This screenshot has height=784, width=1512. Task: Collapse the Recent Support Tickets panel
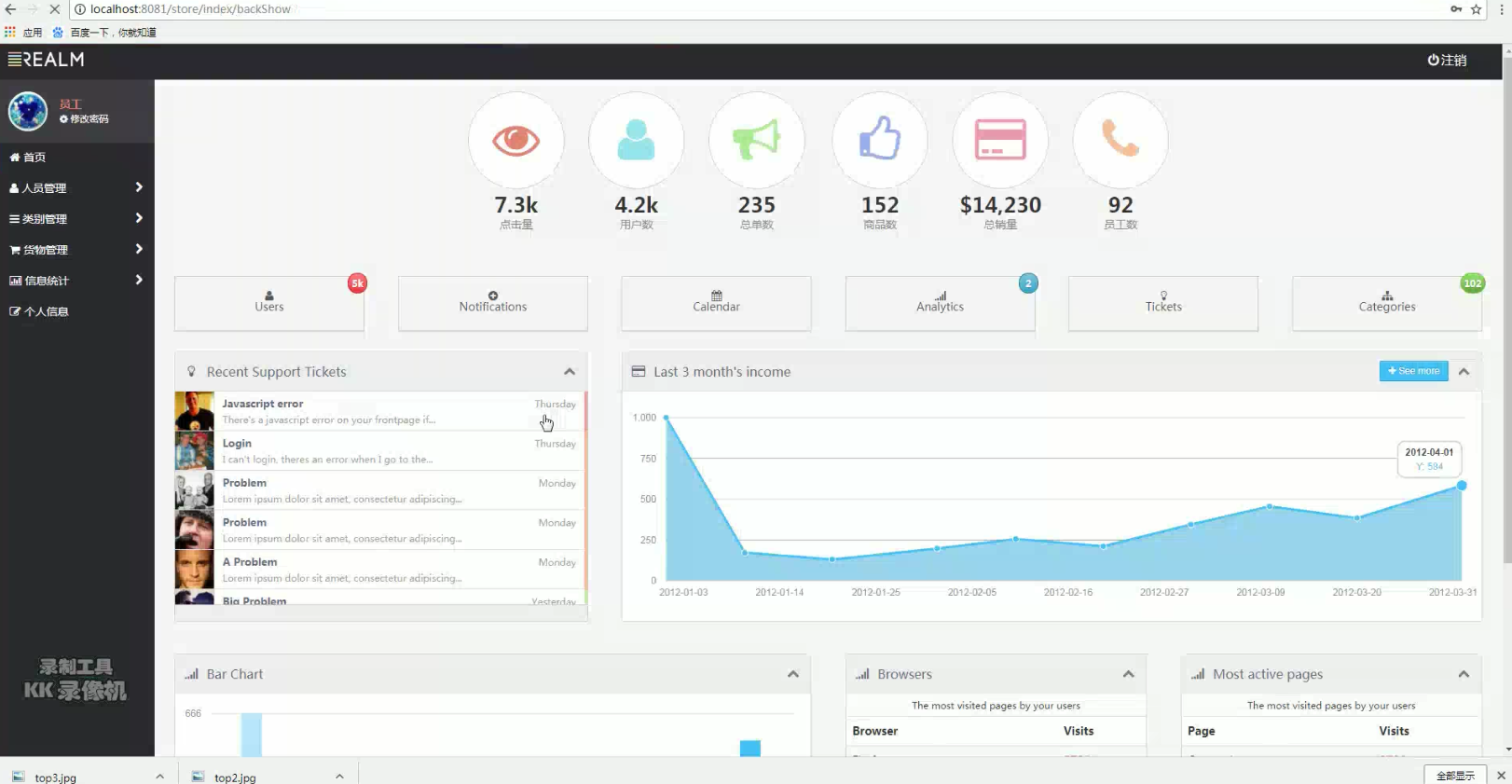(570, 372)
